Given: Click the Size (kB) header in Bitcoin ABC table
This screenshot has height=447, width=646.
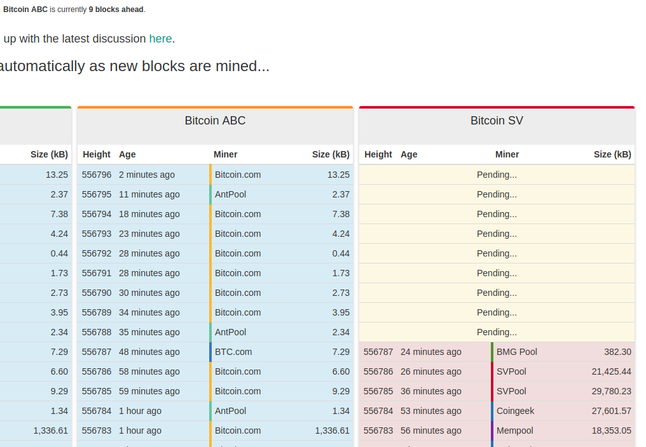Looking at the screenshot, I should (331, 154).
